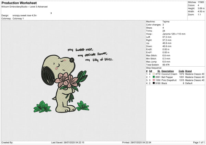Click 'Coconut Cream' description text
Viewport: 206px width, 145px height.
click(169, 74)
